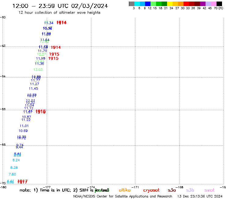Click the 11.45 wave height value
Viewport: 226px width, 199px height.
coord(33,88)
